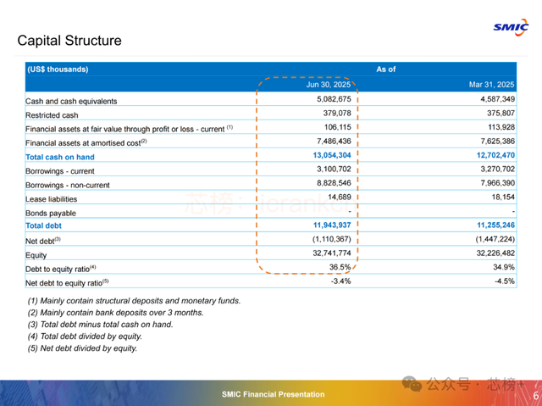Click value 375,807

501,113
